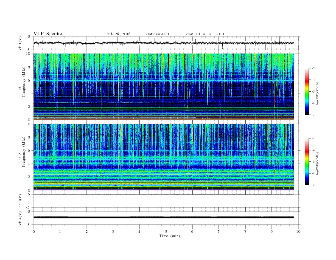Click the lower colorbar 'log(PSD)(V²/Hz)' label
The width and height of the screenshot is (336, 260).
[318, 163]
